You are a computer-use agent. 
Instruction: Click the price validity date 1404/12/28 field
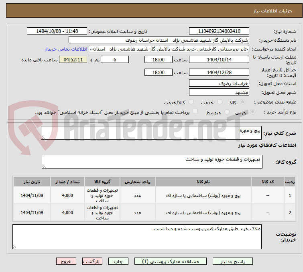click(x=219, y=72)
